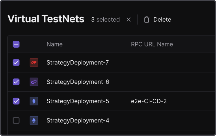Click the Ethereum icon for StrategyDeployment-5
This screenshot has width=216, height=136.
pyautogui.click(x=34, y=101)
